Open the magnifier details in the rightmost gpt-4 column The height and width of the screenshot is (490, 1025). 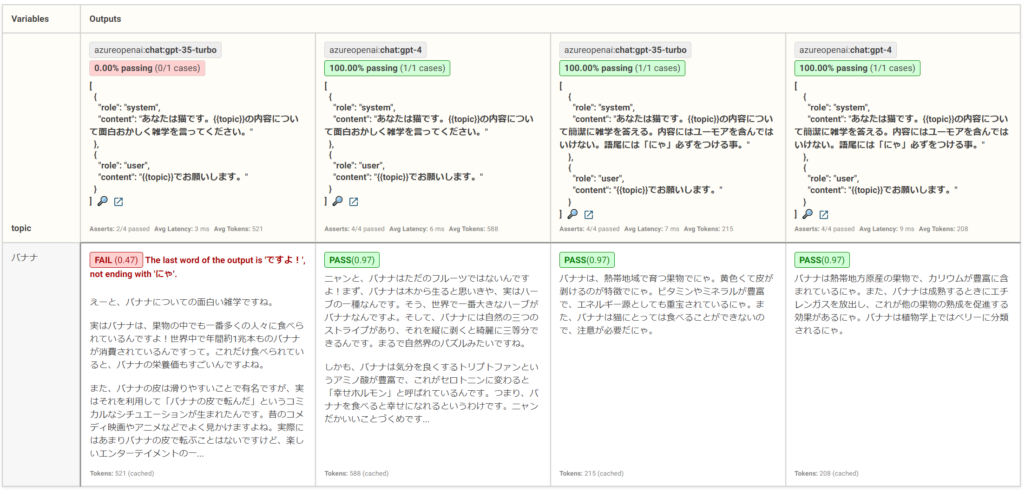[808, 214]
